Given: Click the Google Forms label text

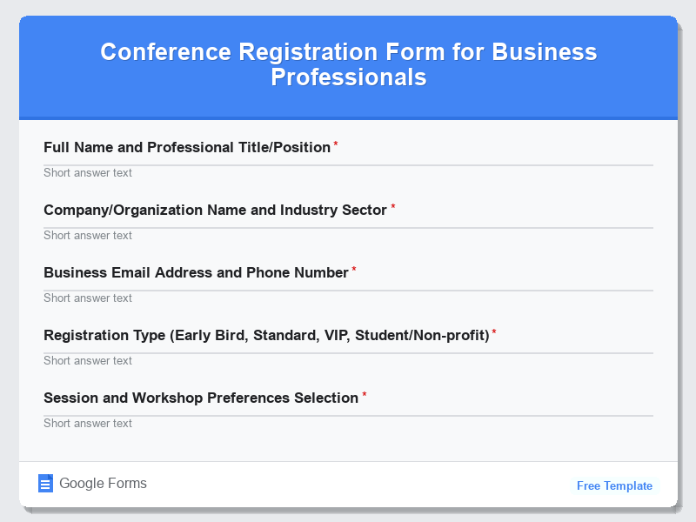Looking at the screenshot, I should coord(102,483).
